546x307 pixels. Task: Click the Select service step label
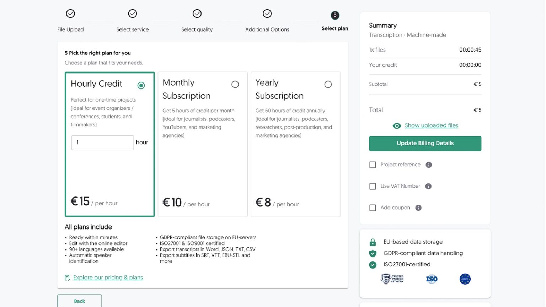pos(133,29)
